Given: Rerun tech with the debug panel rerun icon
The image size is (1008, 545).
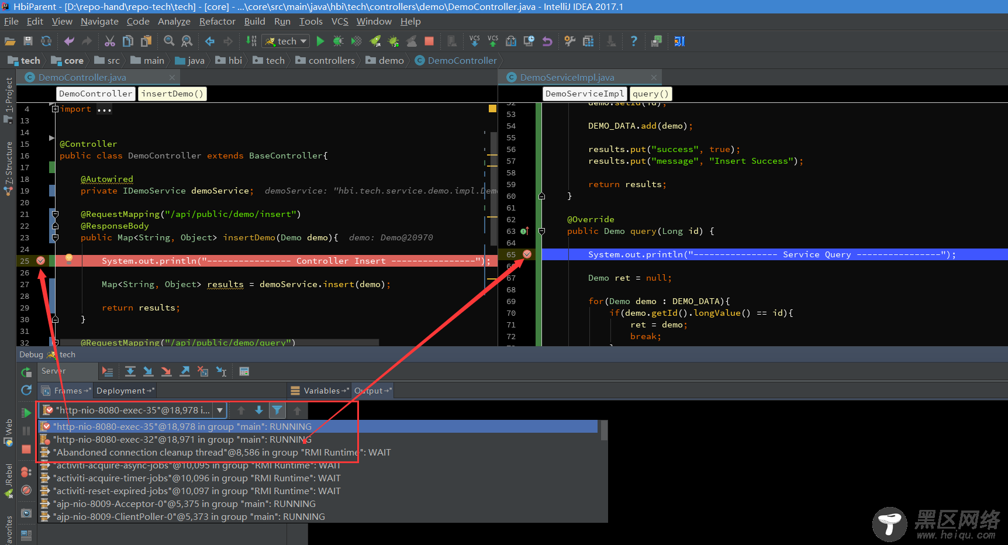Looking at the screenshot, I should click(x=26, y=372).
